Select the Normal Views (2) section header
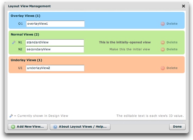Viewport: 193px width, 140px height. [25, 34]
